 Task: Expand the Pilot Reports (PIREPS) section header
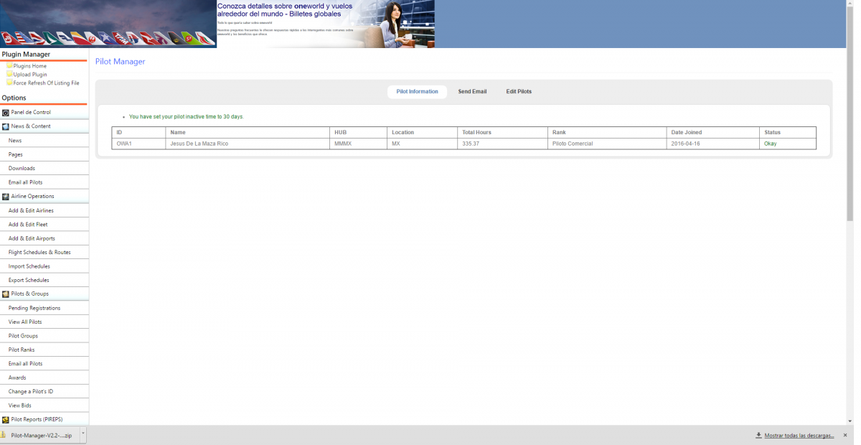pos(44,419)
